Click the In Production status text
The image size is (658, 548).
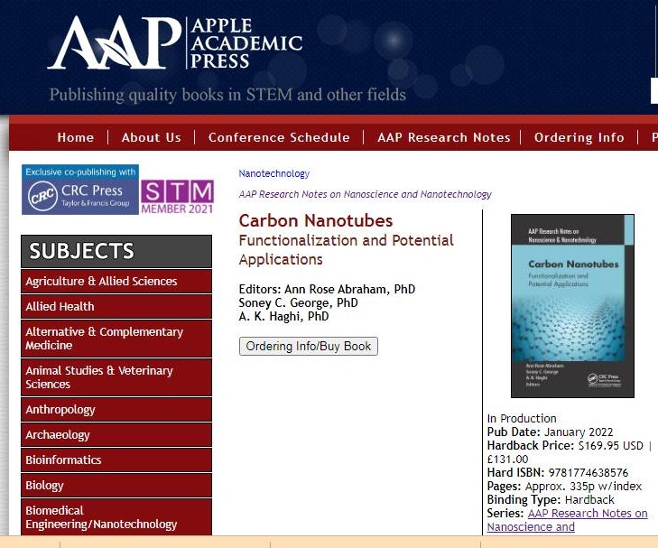(x=522, y=418)
